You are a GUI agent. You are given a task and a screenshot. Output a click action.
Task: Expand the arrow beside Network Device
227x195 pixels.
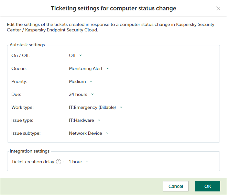(x=107, y=133)
